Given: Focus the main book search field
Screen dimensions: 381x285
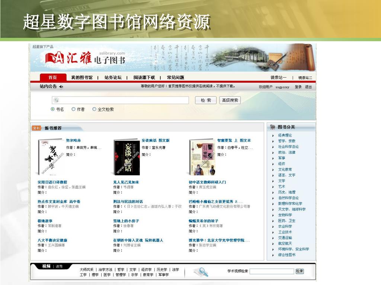Looking at the screenshot, I should (120, 100).
